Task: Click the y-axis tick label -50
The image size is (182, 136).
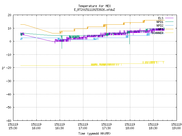Action: [x=9, y=107]
